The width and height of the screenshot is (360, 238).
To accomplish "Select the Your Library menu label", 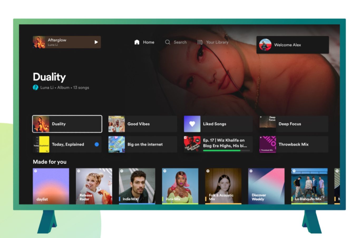I will (x=217, y=42).
